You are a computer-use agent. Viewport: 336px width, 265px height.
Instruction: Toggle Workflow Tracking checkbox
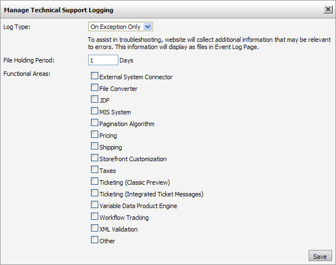pos(94,216)
